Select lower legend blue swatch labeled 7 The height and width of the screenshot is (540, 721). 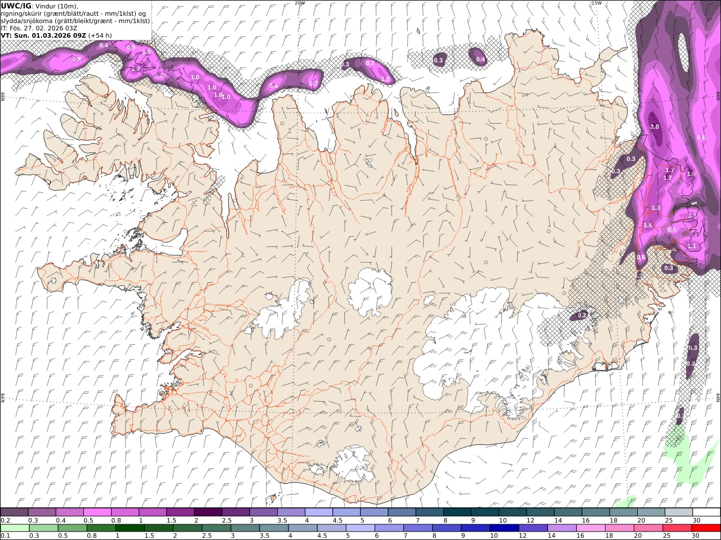(418, 528)
